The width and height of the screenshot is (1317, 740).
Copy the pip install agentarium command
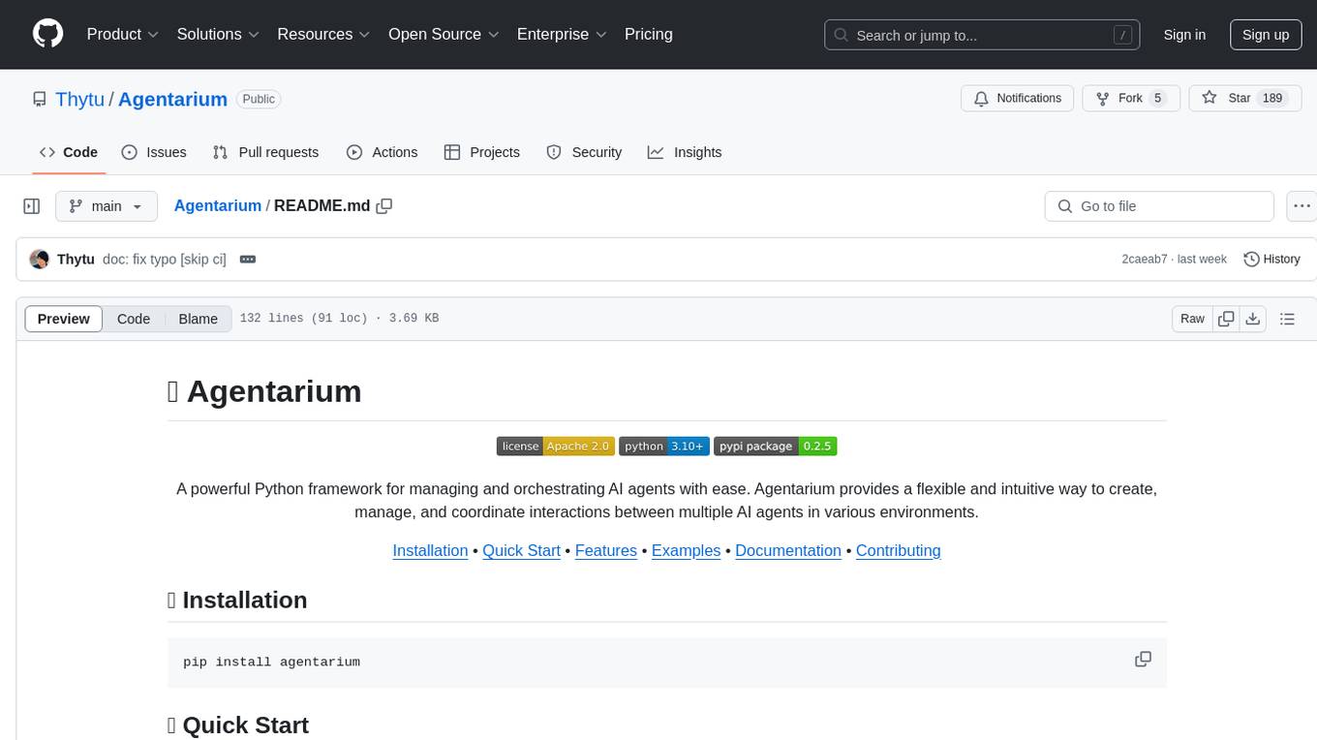pyautogui.click(x=1143, y=660)
